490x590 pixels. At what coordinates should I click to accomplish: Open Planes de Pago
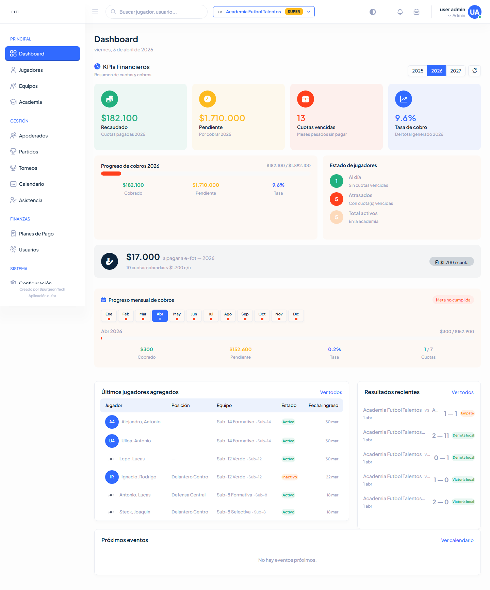click(x=43, y=234)
